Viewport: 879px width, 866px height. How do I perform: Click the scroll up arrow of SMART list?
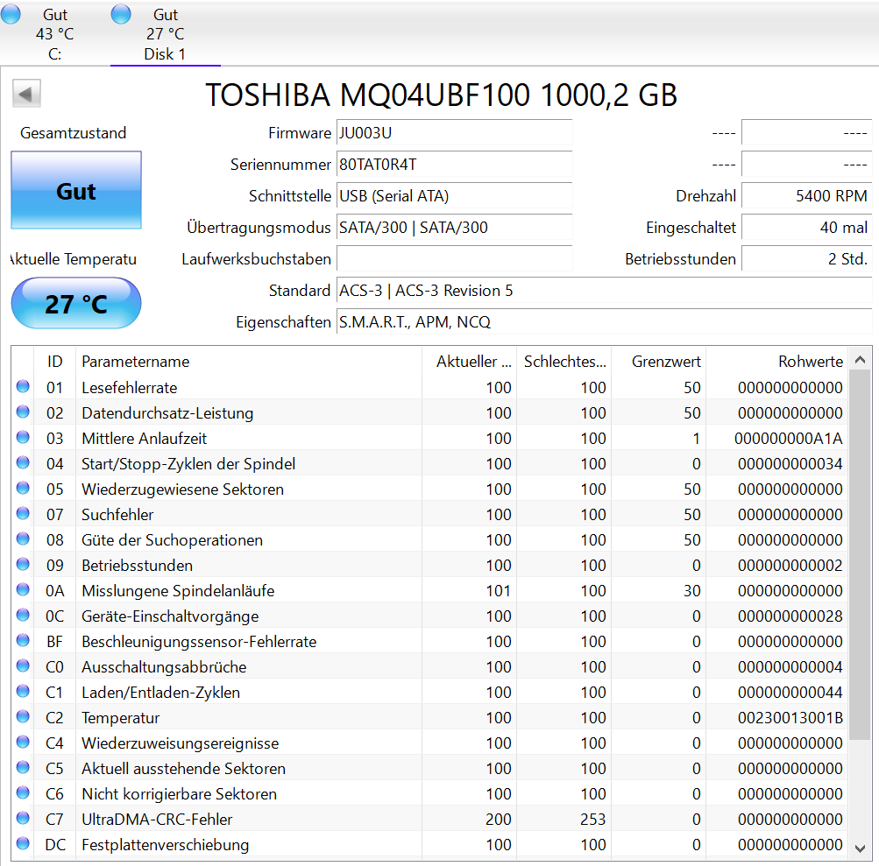860,360
